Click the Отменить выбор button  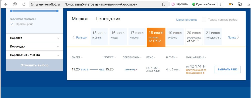coord(34,65)
